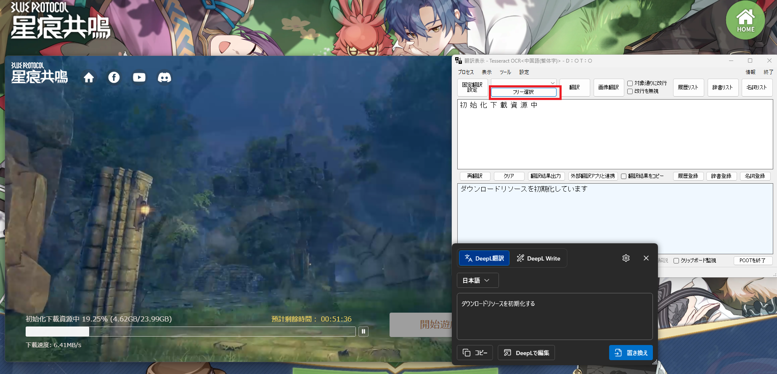Open the YouTube channel icon
The width and height of the screenshot is (777, 374).
pos(139,78)
